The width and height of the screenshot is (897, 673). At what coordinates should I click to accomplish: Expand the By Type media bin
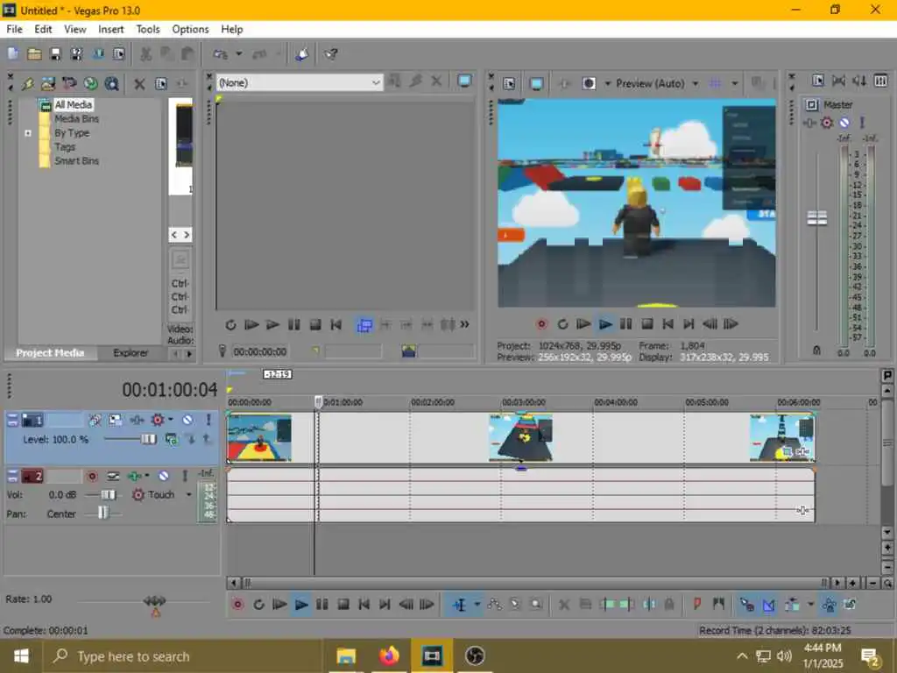[28, 133]
